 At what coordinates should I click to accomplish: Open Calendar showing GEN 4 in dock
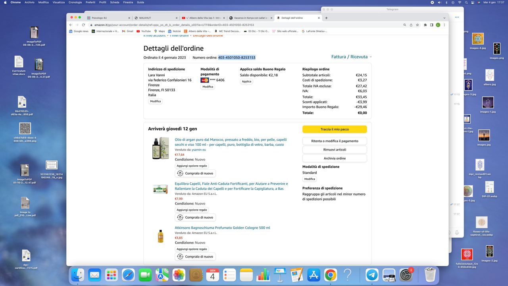click(213, 275)
